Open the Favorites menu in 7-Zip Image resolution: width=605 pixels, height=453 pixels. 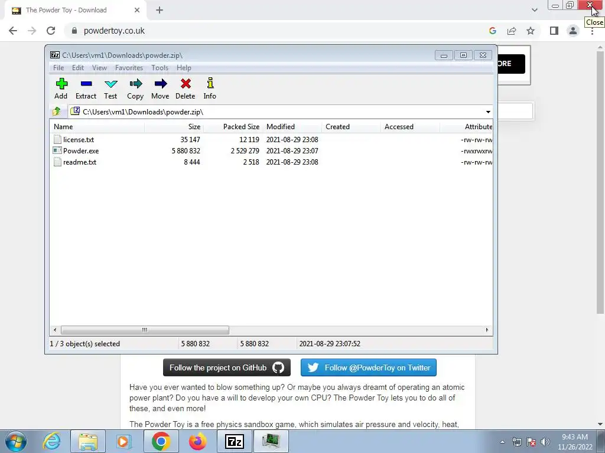(129, 68)
